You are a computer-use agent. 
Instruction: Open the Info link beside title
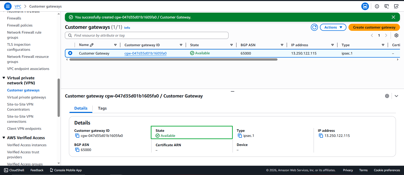127,28
